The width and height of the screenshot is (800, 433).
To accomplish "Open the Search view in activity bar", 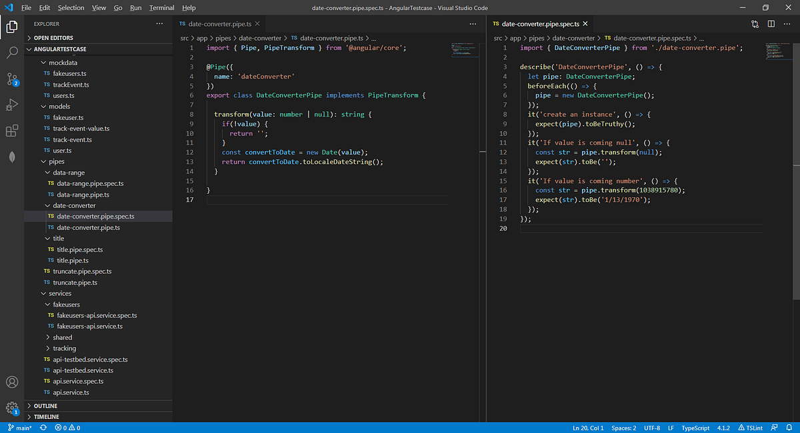I will point(12,52).
